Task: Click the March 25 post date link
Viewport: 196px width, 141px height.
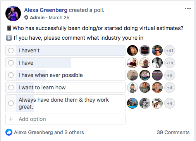Action: [59, 18]
